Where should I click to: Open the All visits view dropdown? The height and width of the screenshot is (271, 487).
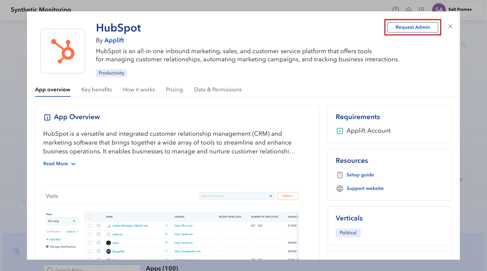tap(62, 221)
